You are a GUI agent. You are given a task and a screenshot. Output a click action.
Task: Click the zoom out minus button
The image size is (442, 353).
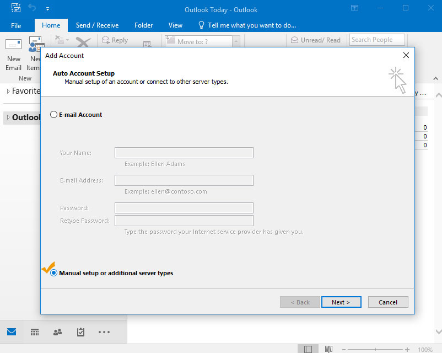coord(344,350)
